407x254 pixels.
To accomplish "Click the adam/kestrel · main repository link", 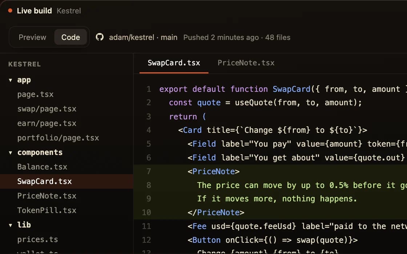I will point(143,37).
